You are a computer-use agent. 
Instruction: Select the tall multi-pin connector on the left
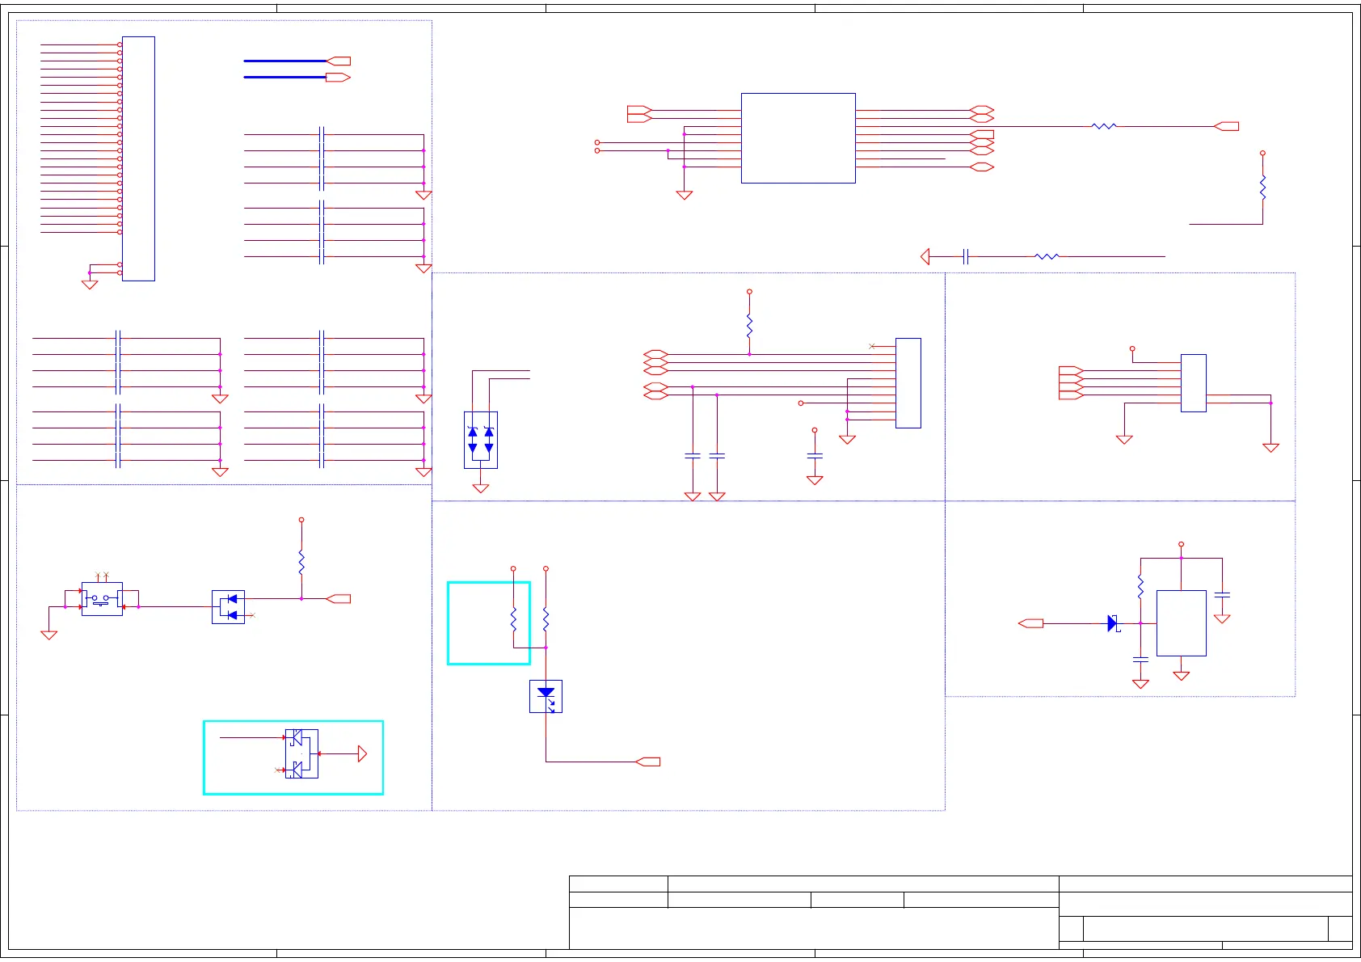point(138,158)
